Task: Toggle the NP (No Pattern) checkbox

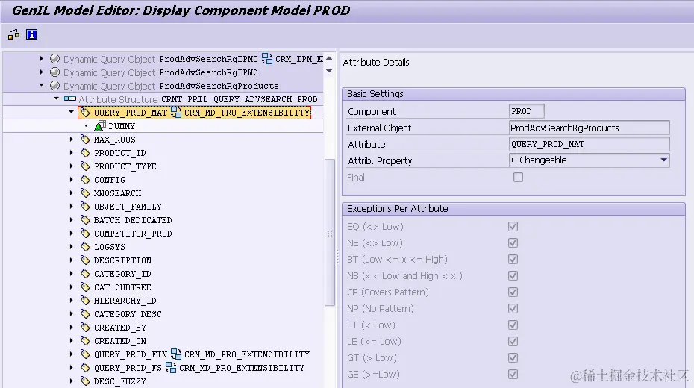Action: click(513, 308)
